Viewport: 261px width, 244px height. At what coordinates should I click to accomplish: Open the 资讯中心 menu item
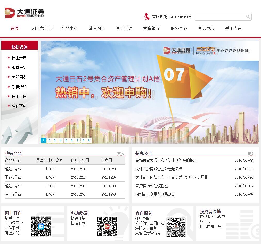click(x=206, y=28)
